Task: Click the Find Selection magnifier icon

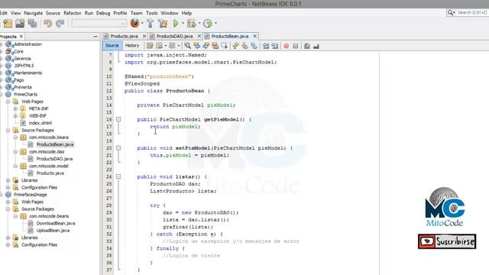Action: 187,46
